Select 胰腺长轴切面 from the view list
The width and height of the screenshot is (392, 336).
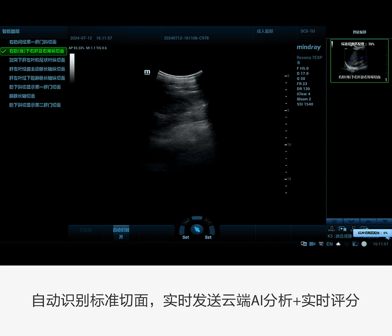pyautogui.click(x=22, y=96)
